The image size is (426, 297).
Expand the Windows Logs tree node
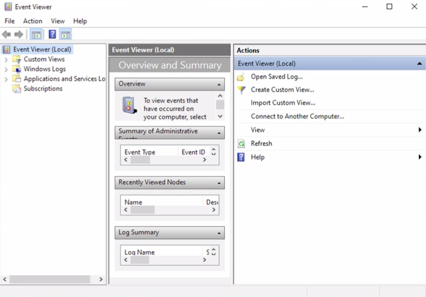click(6, 69)
